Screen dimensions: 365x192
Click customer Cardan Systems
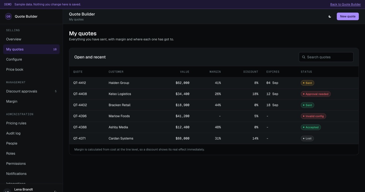pos(121,138)
